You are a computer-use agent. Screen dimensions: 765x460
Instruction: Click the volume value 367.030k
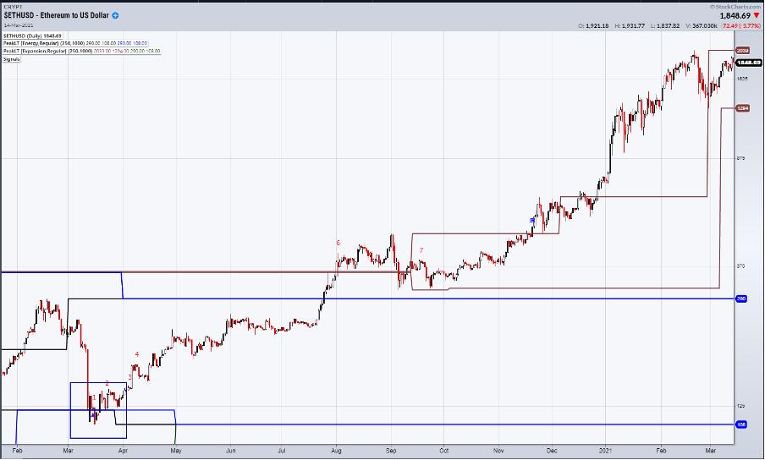click(x=706, y=26)
